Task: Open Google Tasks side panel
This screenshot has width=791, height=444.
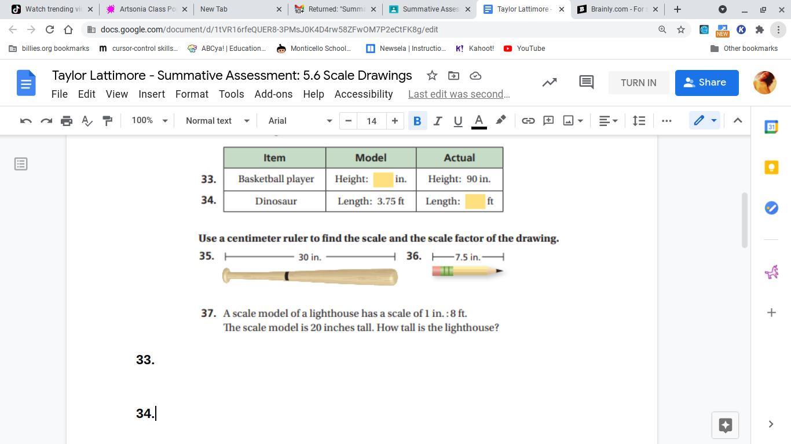Action: (771, 208)
